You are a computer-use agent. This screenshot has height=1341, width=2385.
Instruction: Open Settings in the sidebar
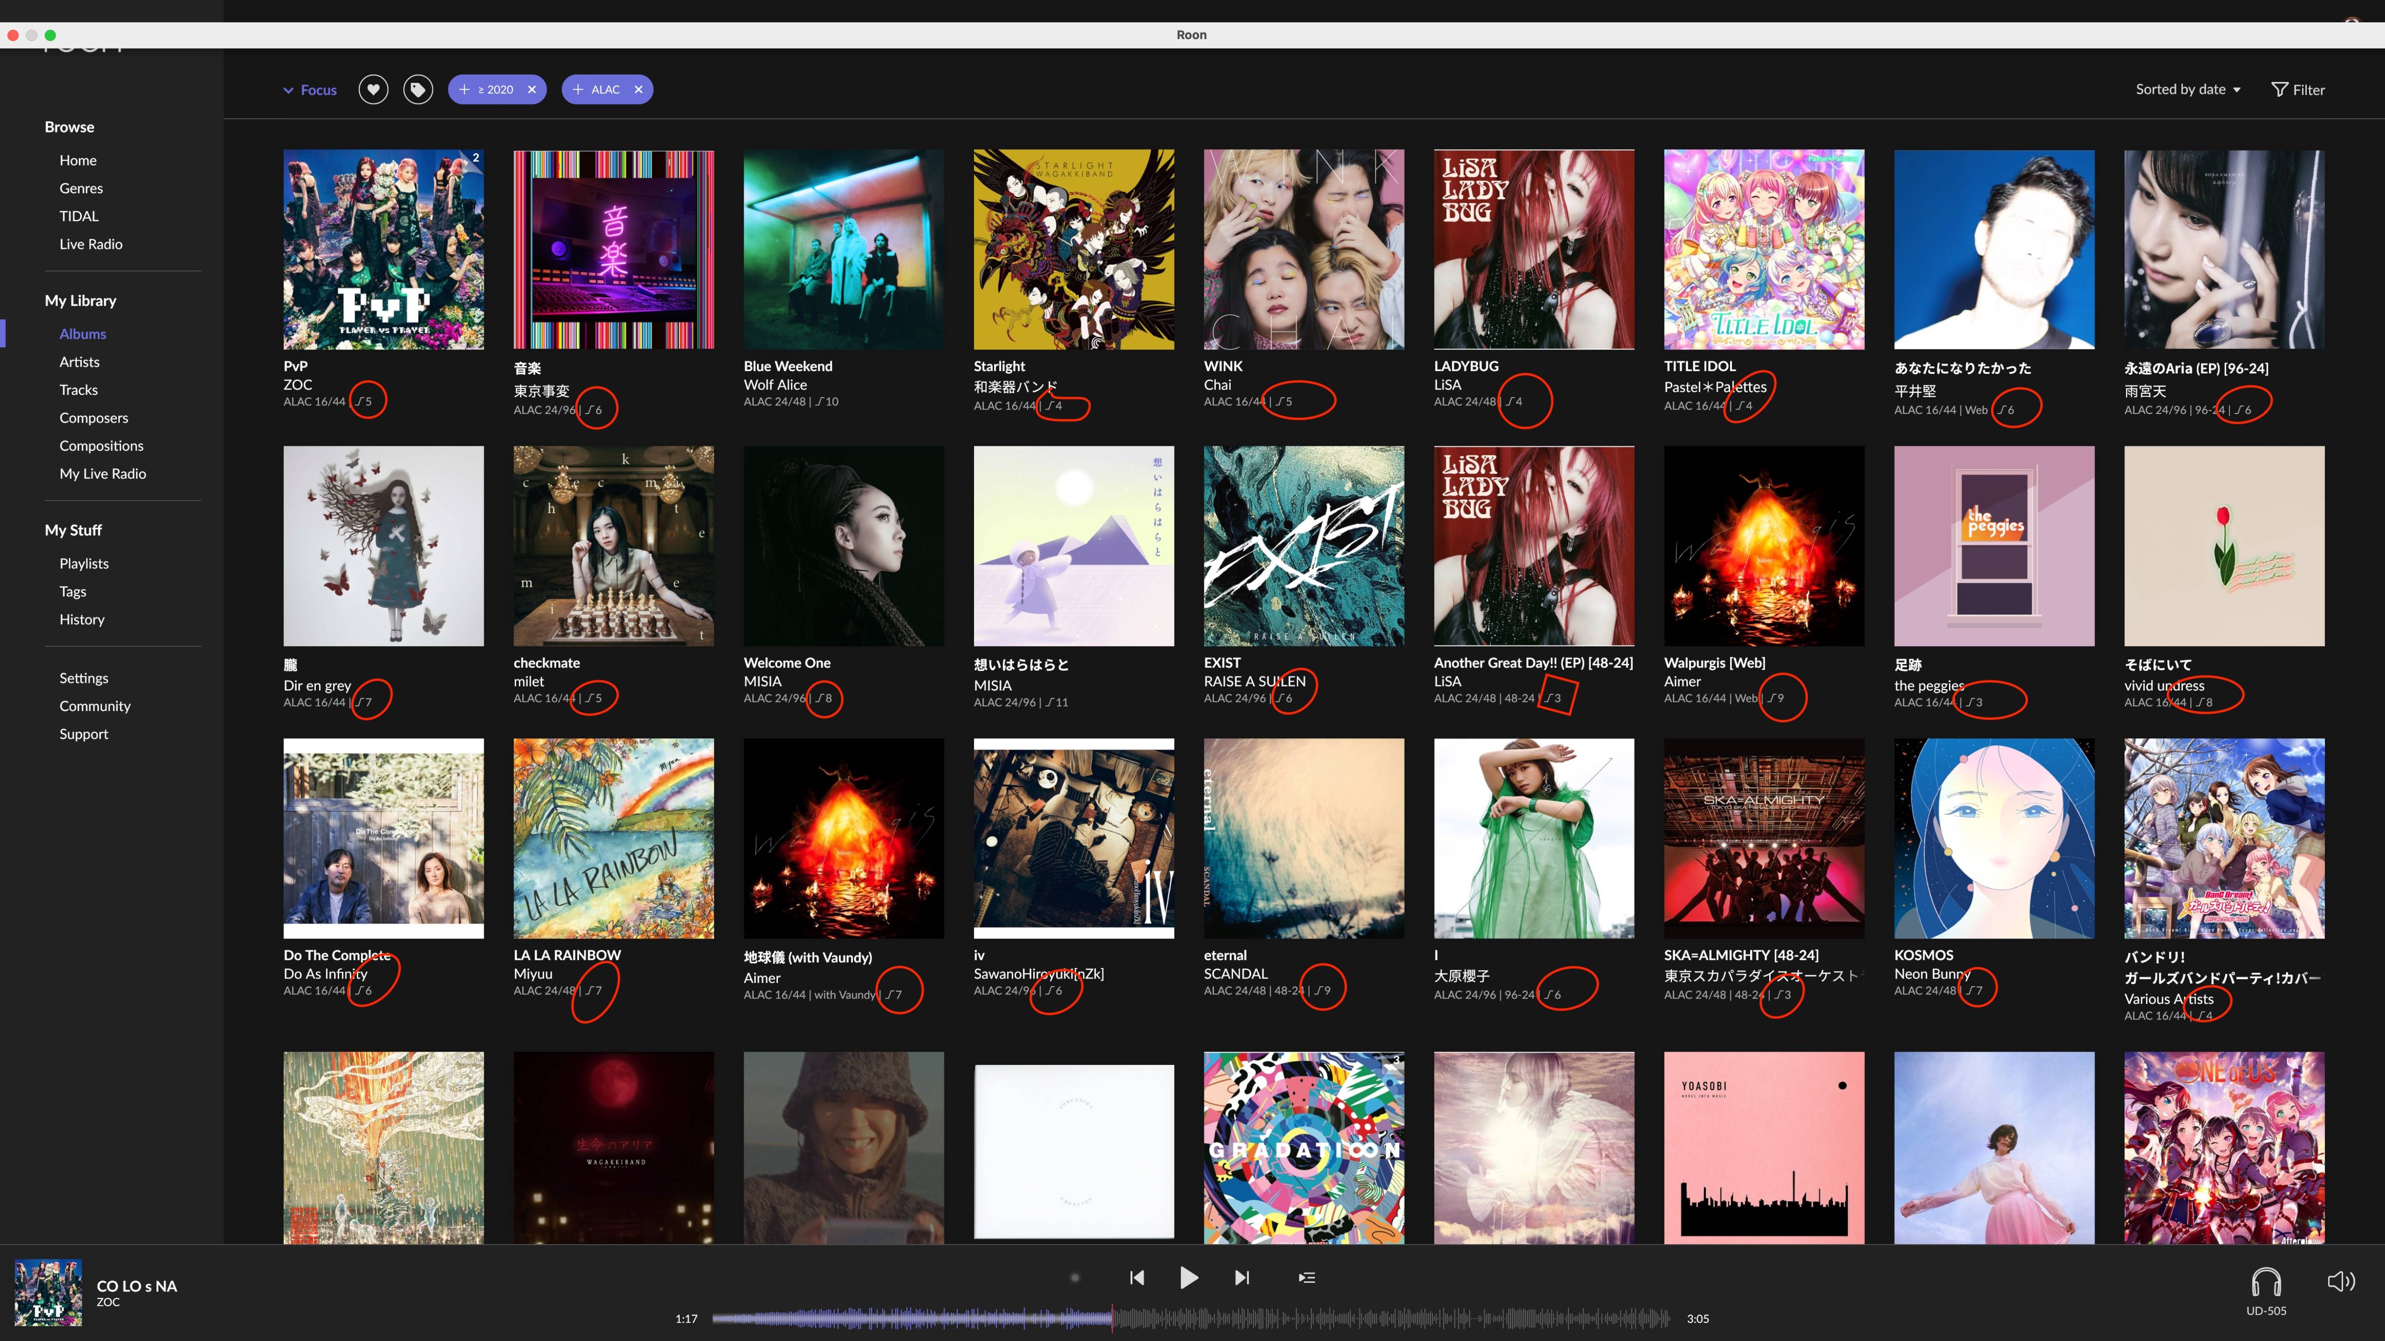(x=84, y=678)
